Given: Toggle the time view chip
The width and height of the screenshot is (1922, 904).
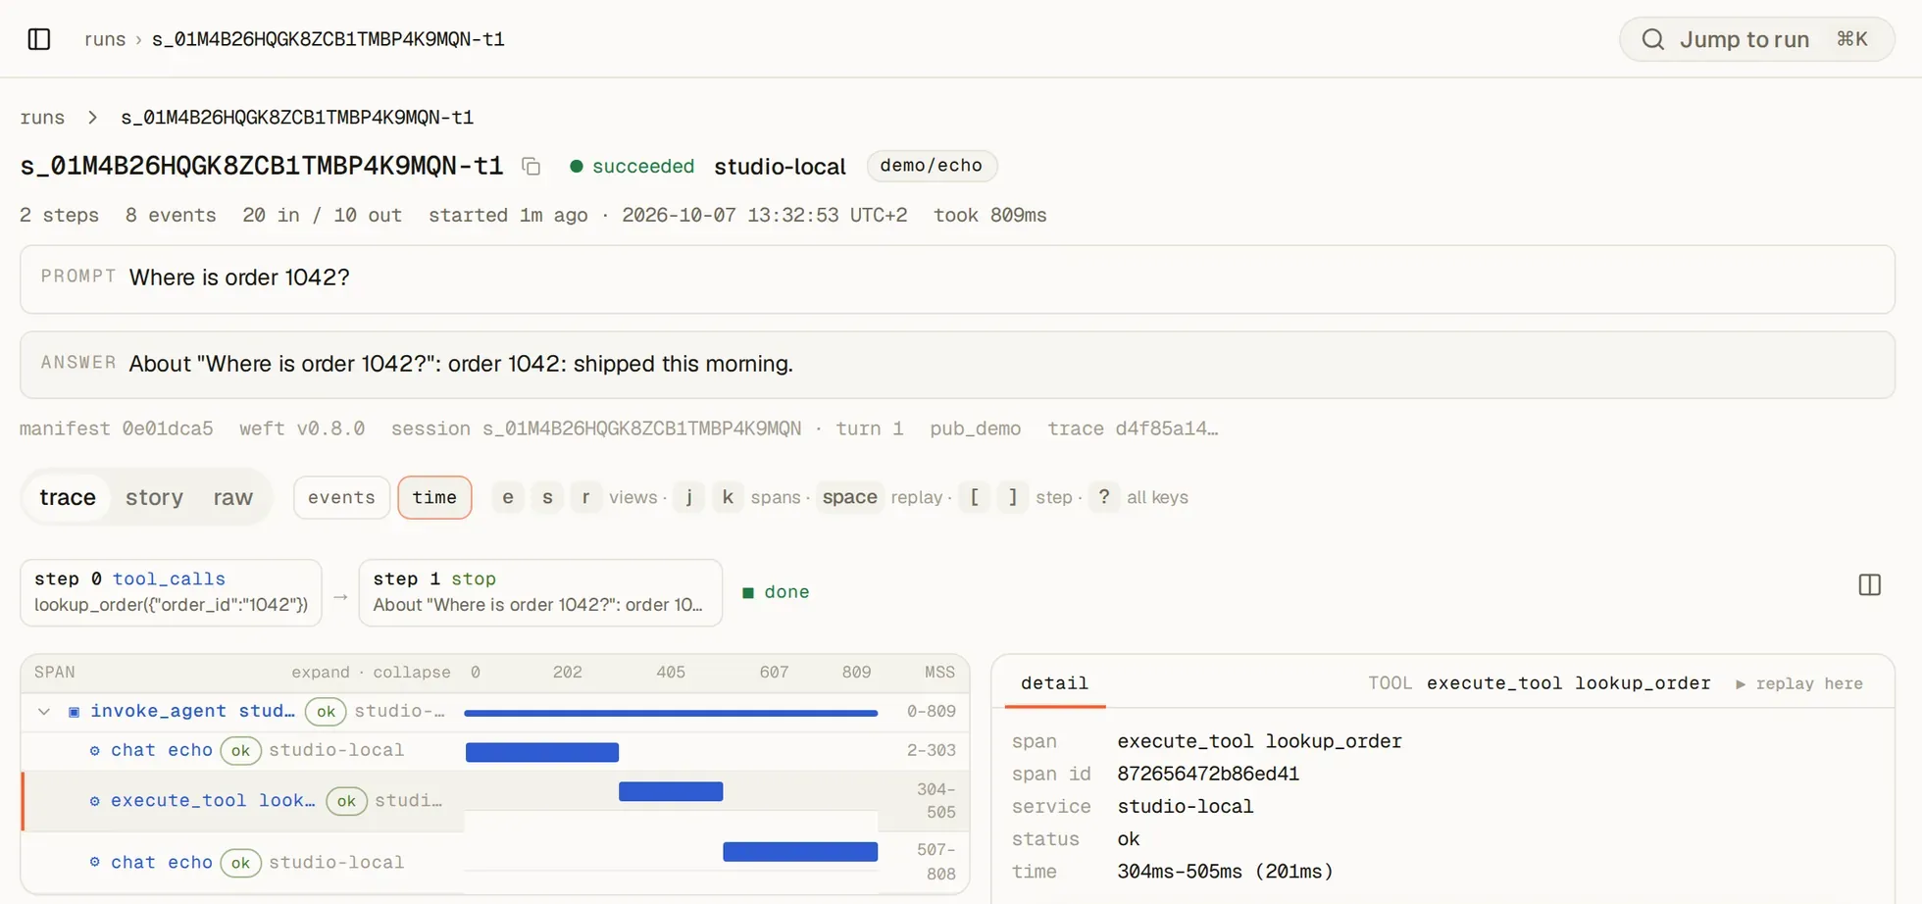Looking at the screenshot, I should (434, 497).
